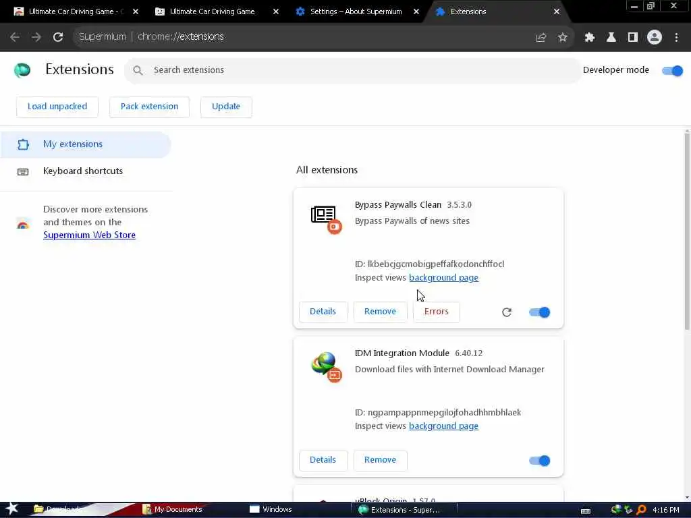Remove Bypass Paywalls Clean extension
The image size is (691, 518).
[x=381, y=312]
